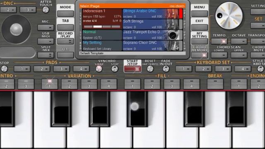Trigger FILL 3
Screen dimensions: 265x149
(x=172, y=84)
